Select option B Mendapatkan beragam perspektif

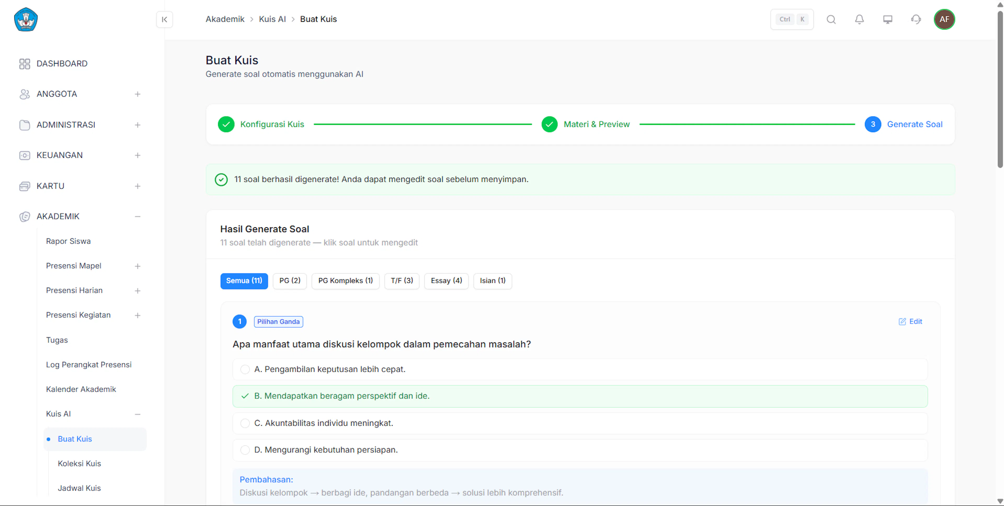point(580,396)
